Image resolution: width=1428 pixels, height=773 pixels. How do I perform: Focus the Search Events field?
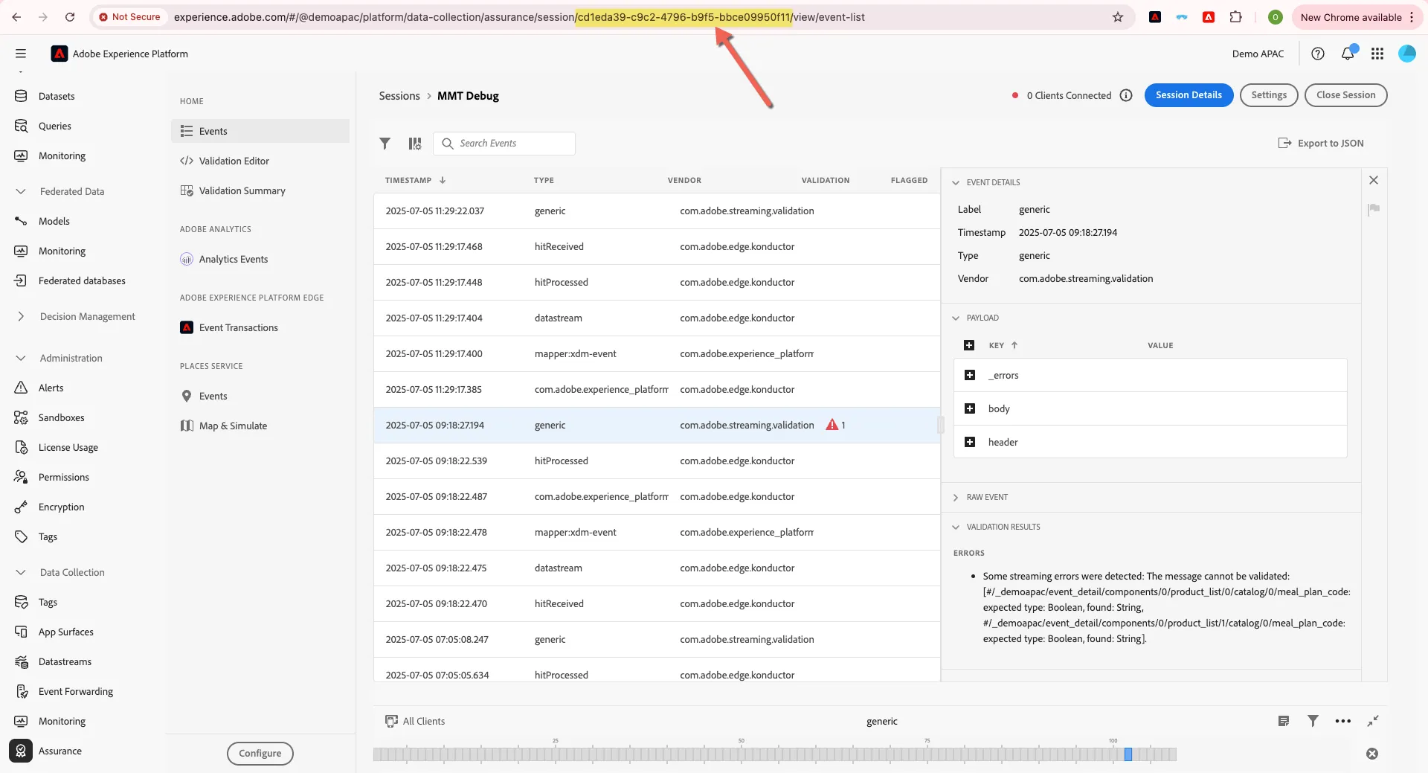point(504,144)
